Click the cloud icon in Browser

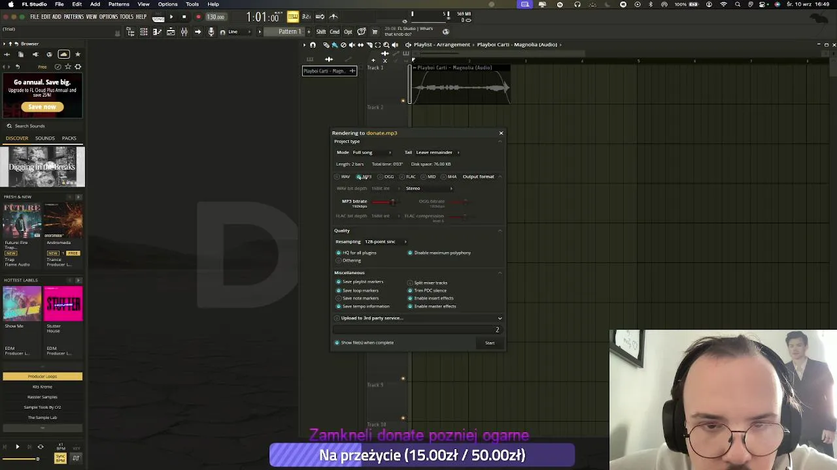pos(63,54)
